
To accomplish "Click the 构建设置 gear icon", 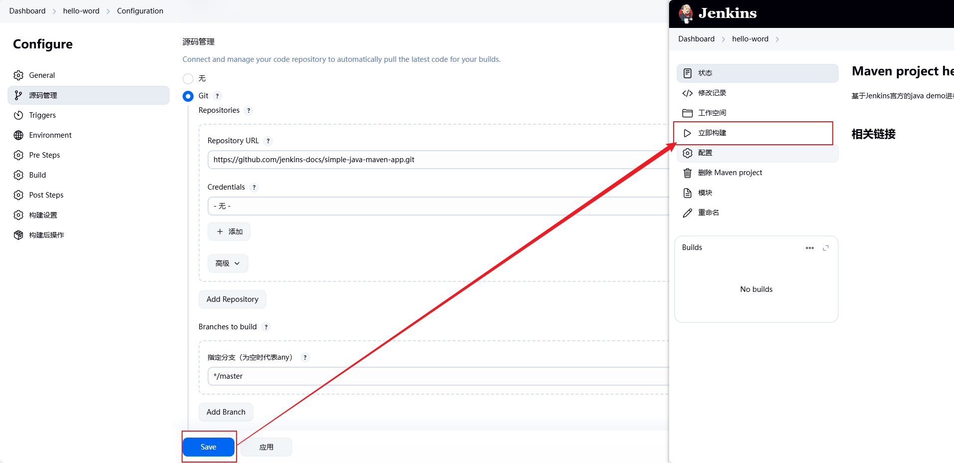I will pyautogui.click(x=18, y=215).
